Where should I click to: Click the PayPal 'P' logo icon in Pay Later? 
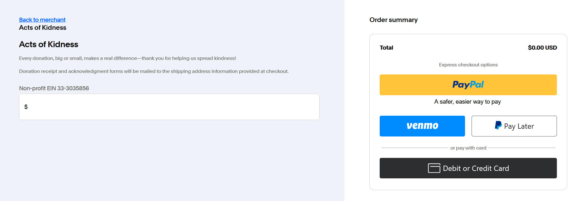click(498, 125)
